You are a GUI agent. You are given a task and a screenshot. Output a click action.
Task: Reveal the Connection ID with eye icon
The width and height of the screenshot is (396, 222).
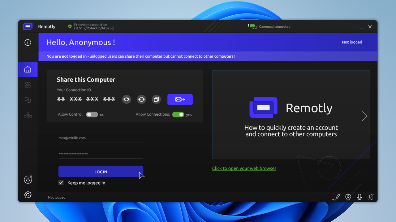point(126,99)
